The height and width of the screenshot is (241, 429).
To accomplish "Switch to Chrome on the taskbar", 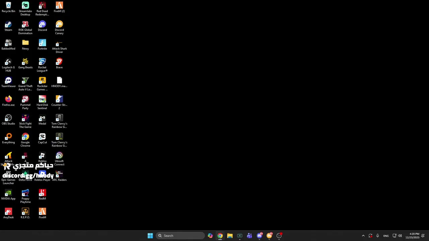I will [x=220, y=236].
